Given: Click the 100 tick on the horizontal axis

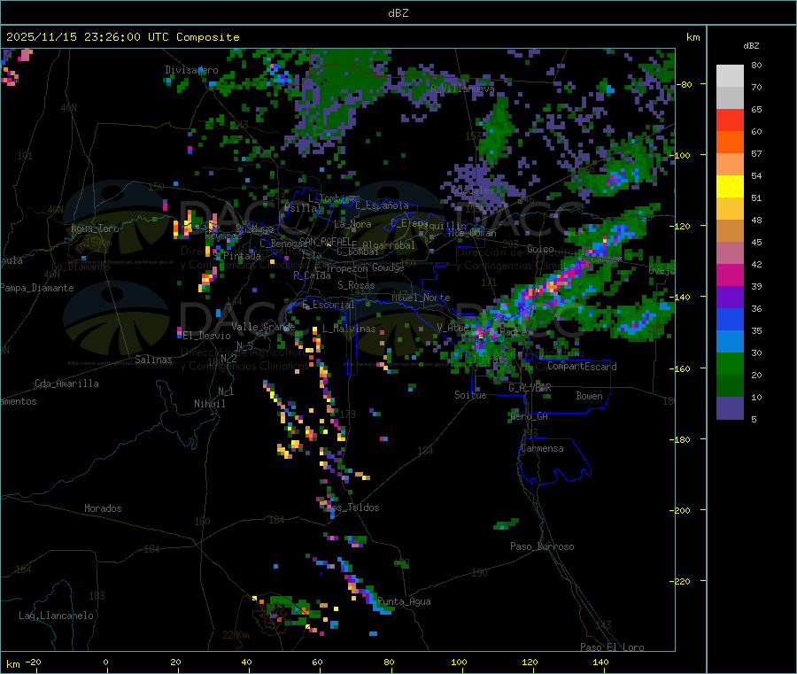Looking at the screenshot, I should [459, 662].
